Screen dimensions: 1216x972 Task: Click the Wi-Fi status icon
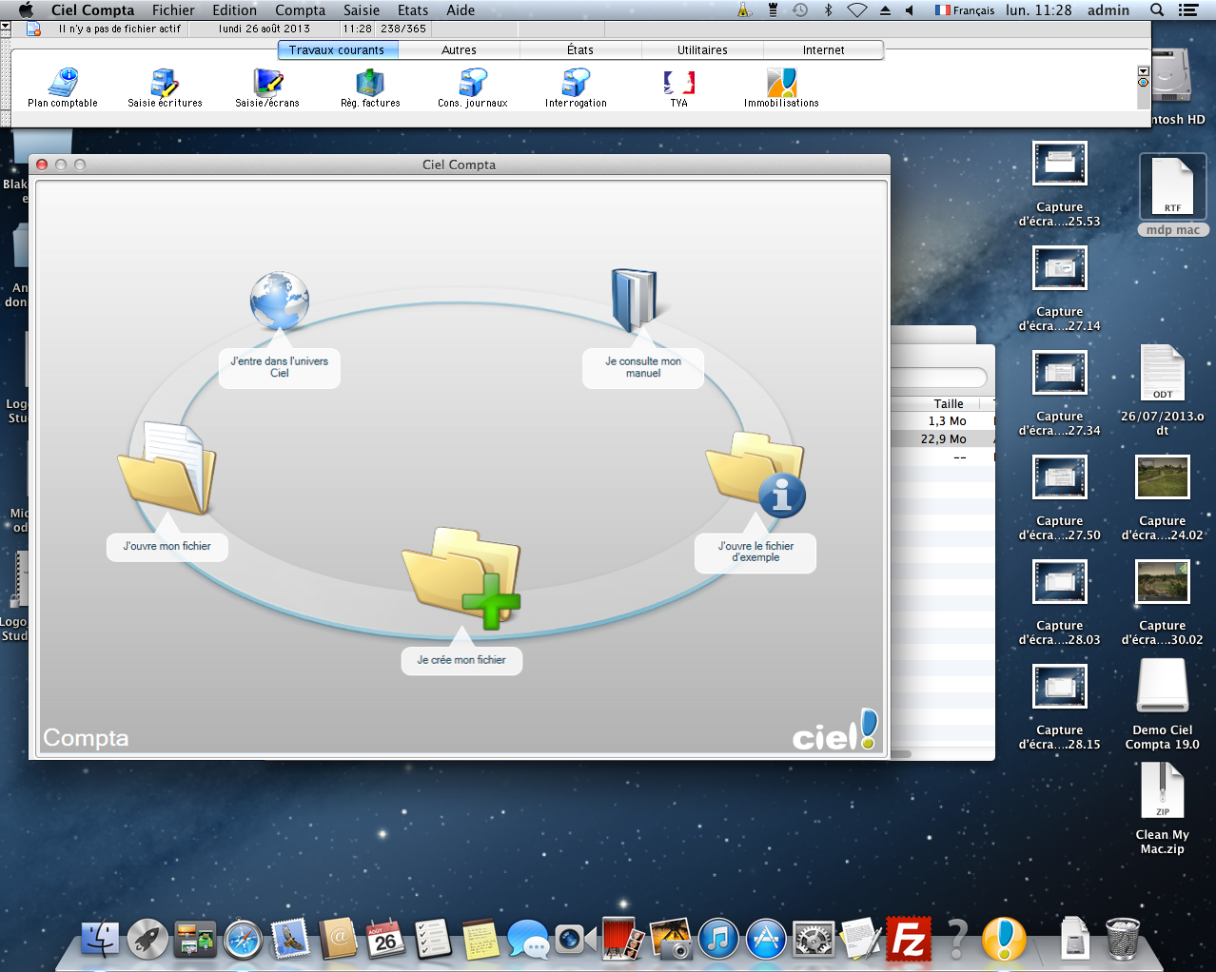(x=857, y=10)
